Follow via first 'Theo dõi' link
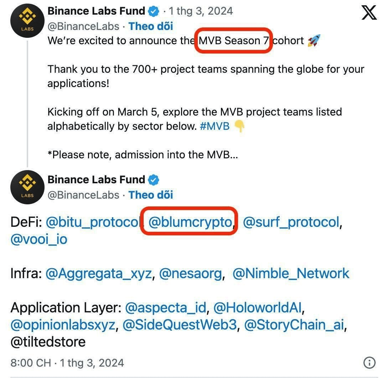The image size is (382, 378). tap(151, 26)
